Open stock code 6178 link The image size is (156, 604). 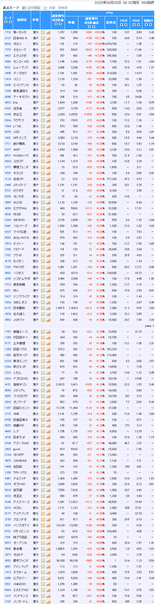pyautogui.click(x=8, y=308)
